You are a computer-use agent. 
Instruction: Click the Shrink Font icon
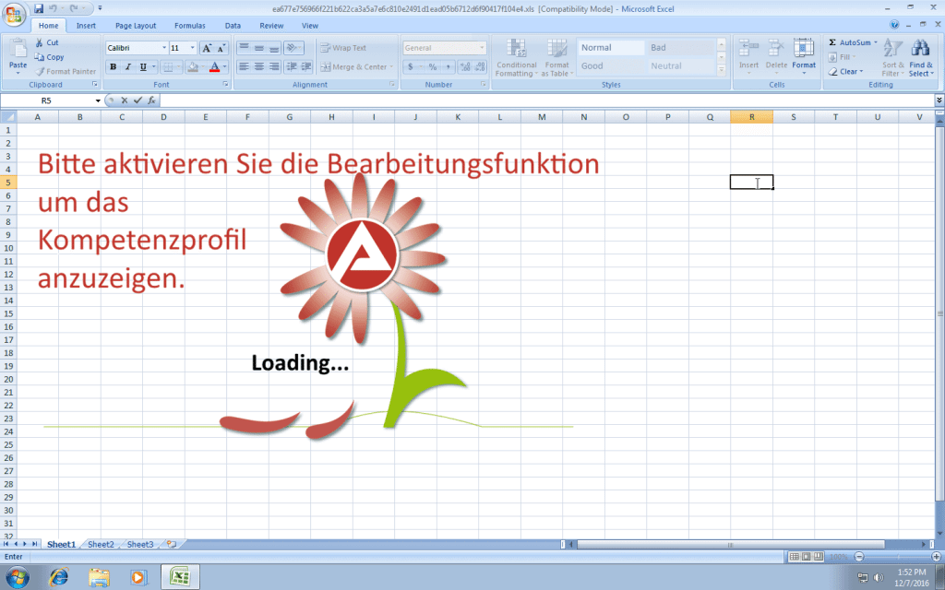(x=221, y=48)
